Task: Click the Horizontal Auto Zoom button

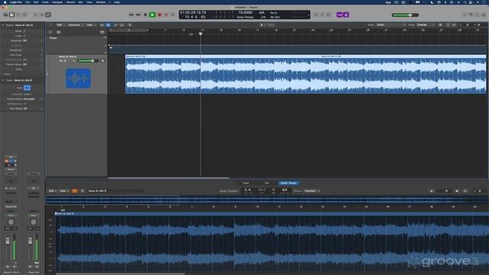Action: point(454,25)
